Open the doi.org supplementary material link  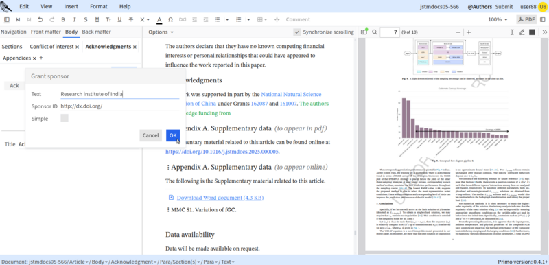tap(222, 152)
